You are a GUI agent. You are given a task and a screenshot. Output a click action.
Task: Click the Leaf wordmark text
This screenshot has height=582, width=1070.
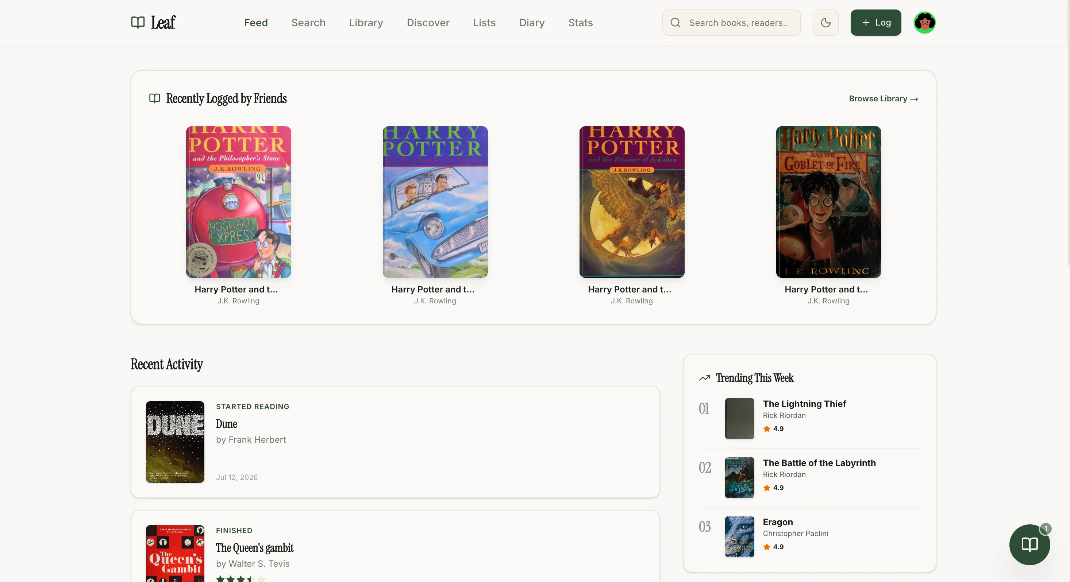163,22
